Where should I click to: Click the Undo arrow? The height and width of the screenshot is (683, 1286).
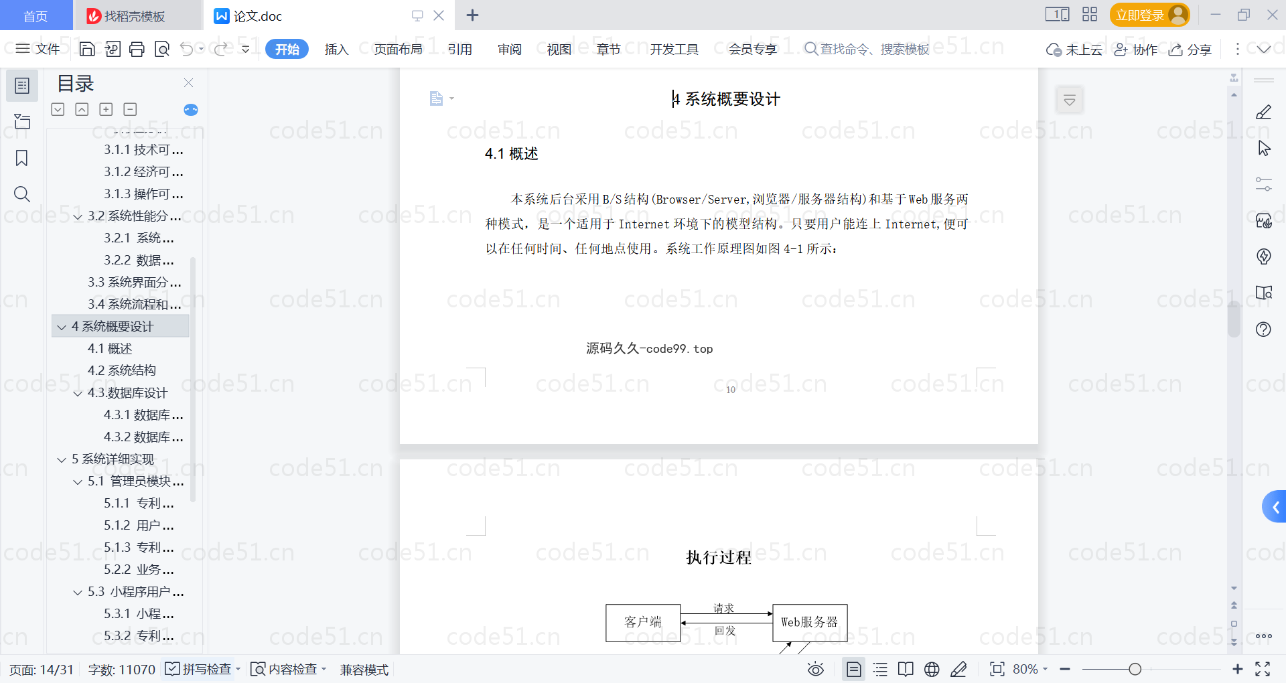click(x=187, y=49)
